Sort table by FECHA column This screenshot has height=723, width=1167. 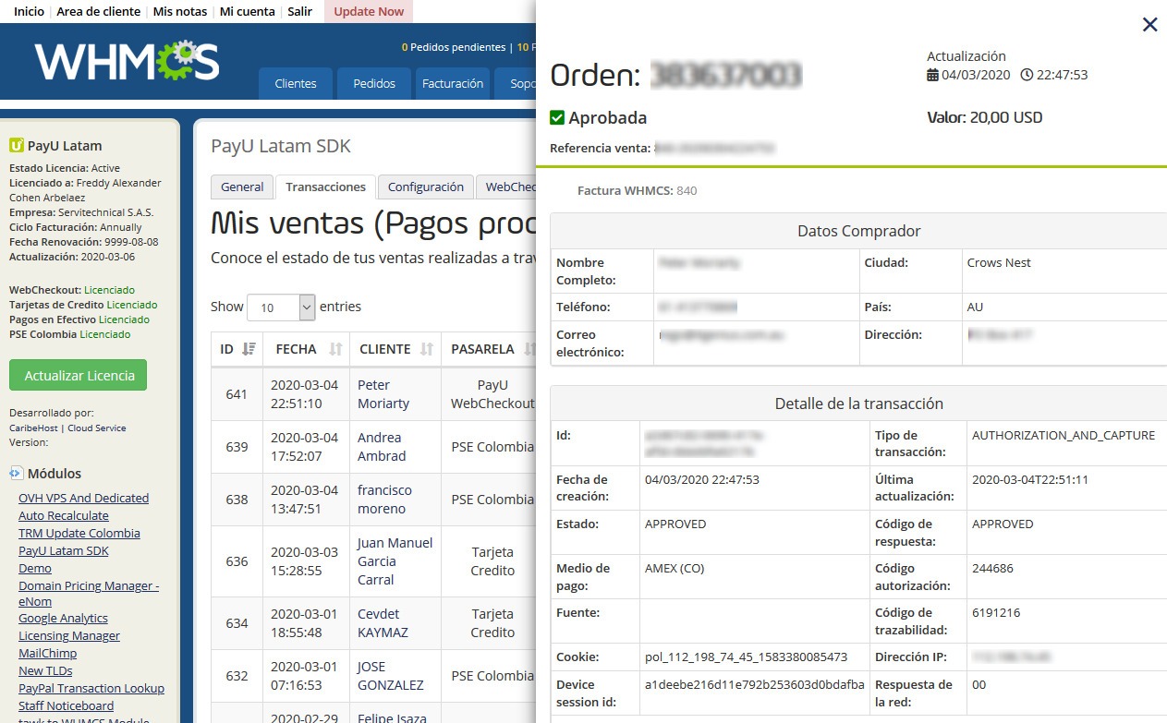[x=306, y=349]
